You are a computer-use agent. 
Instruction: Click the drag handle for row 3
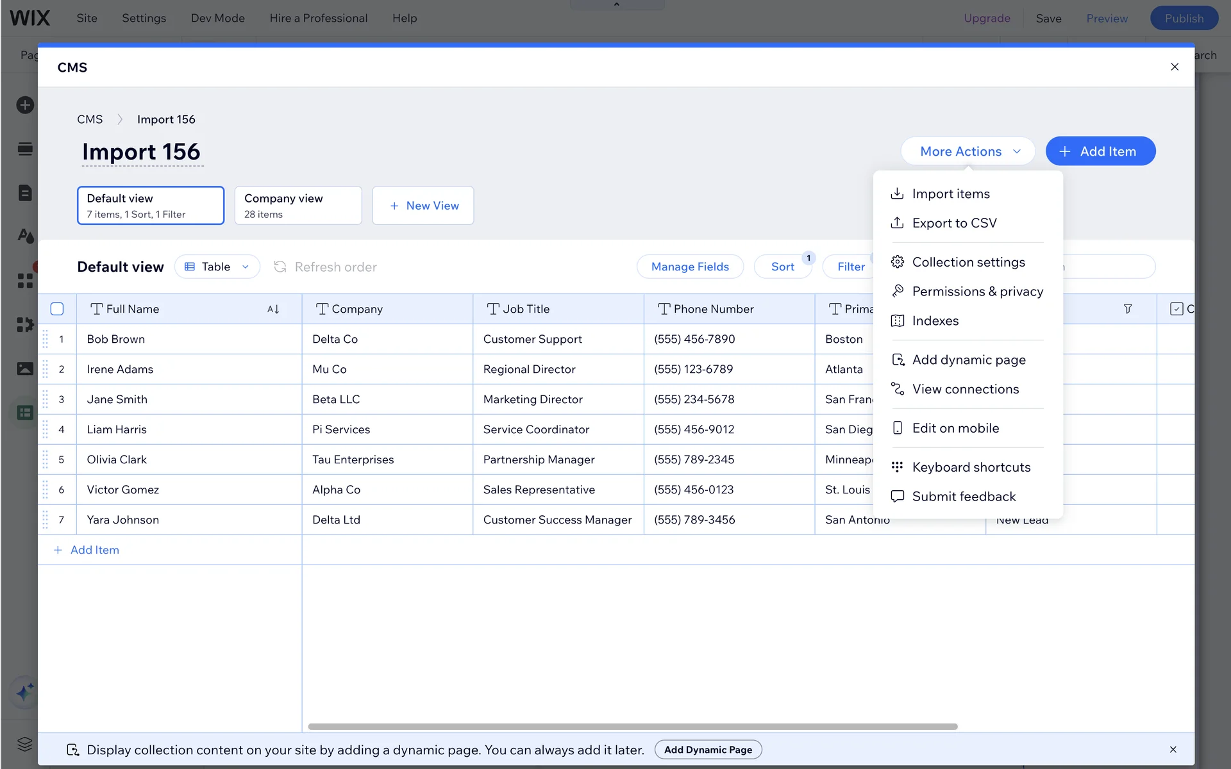[x=46, y=399]
